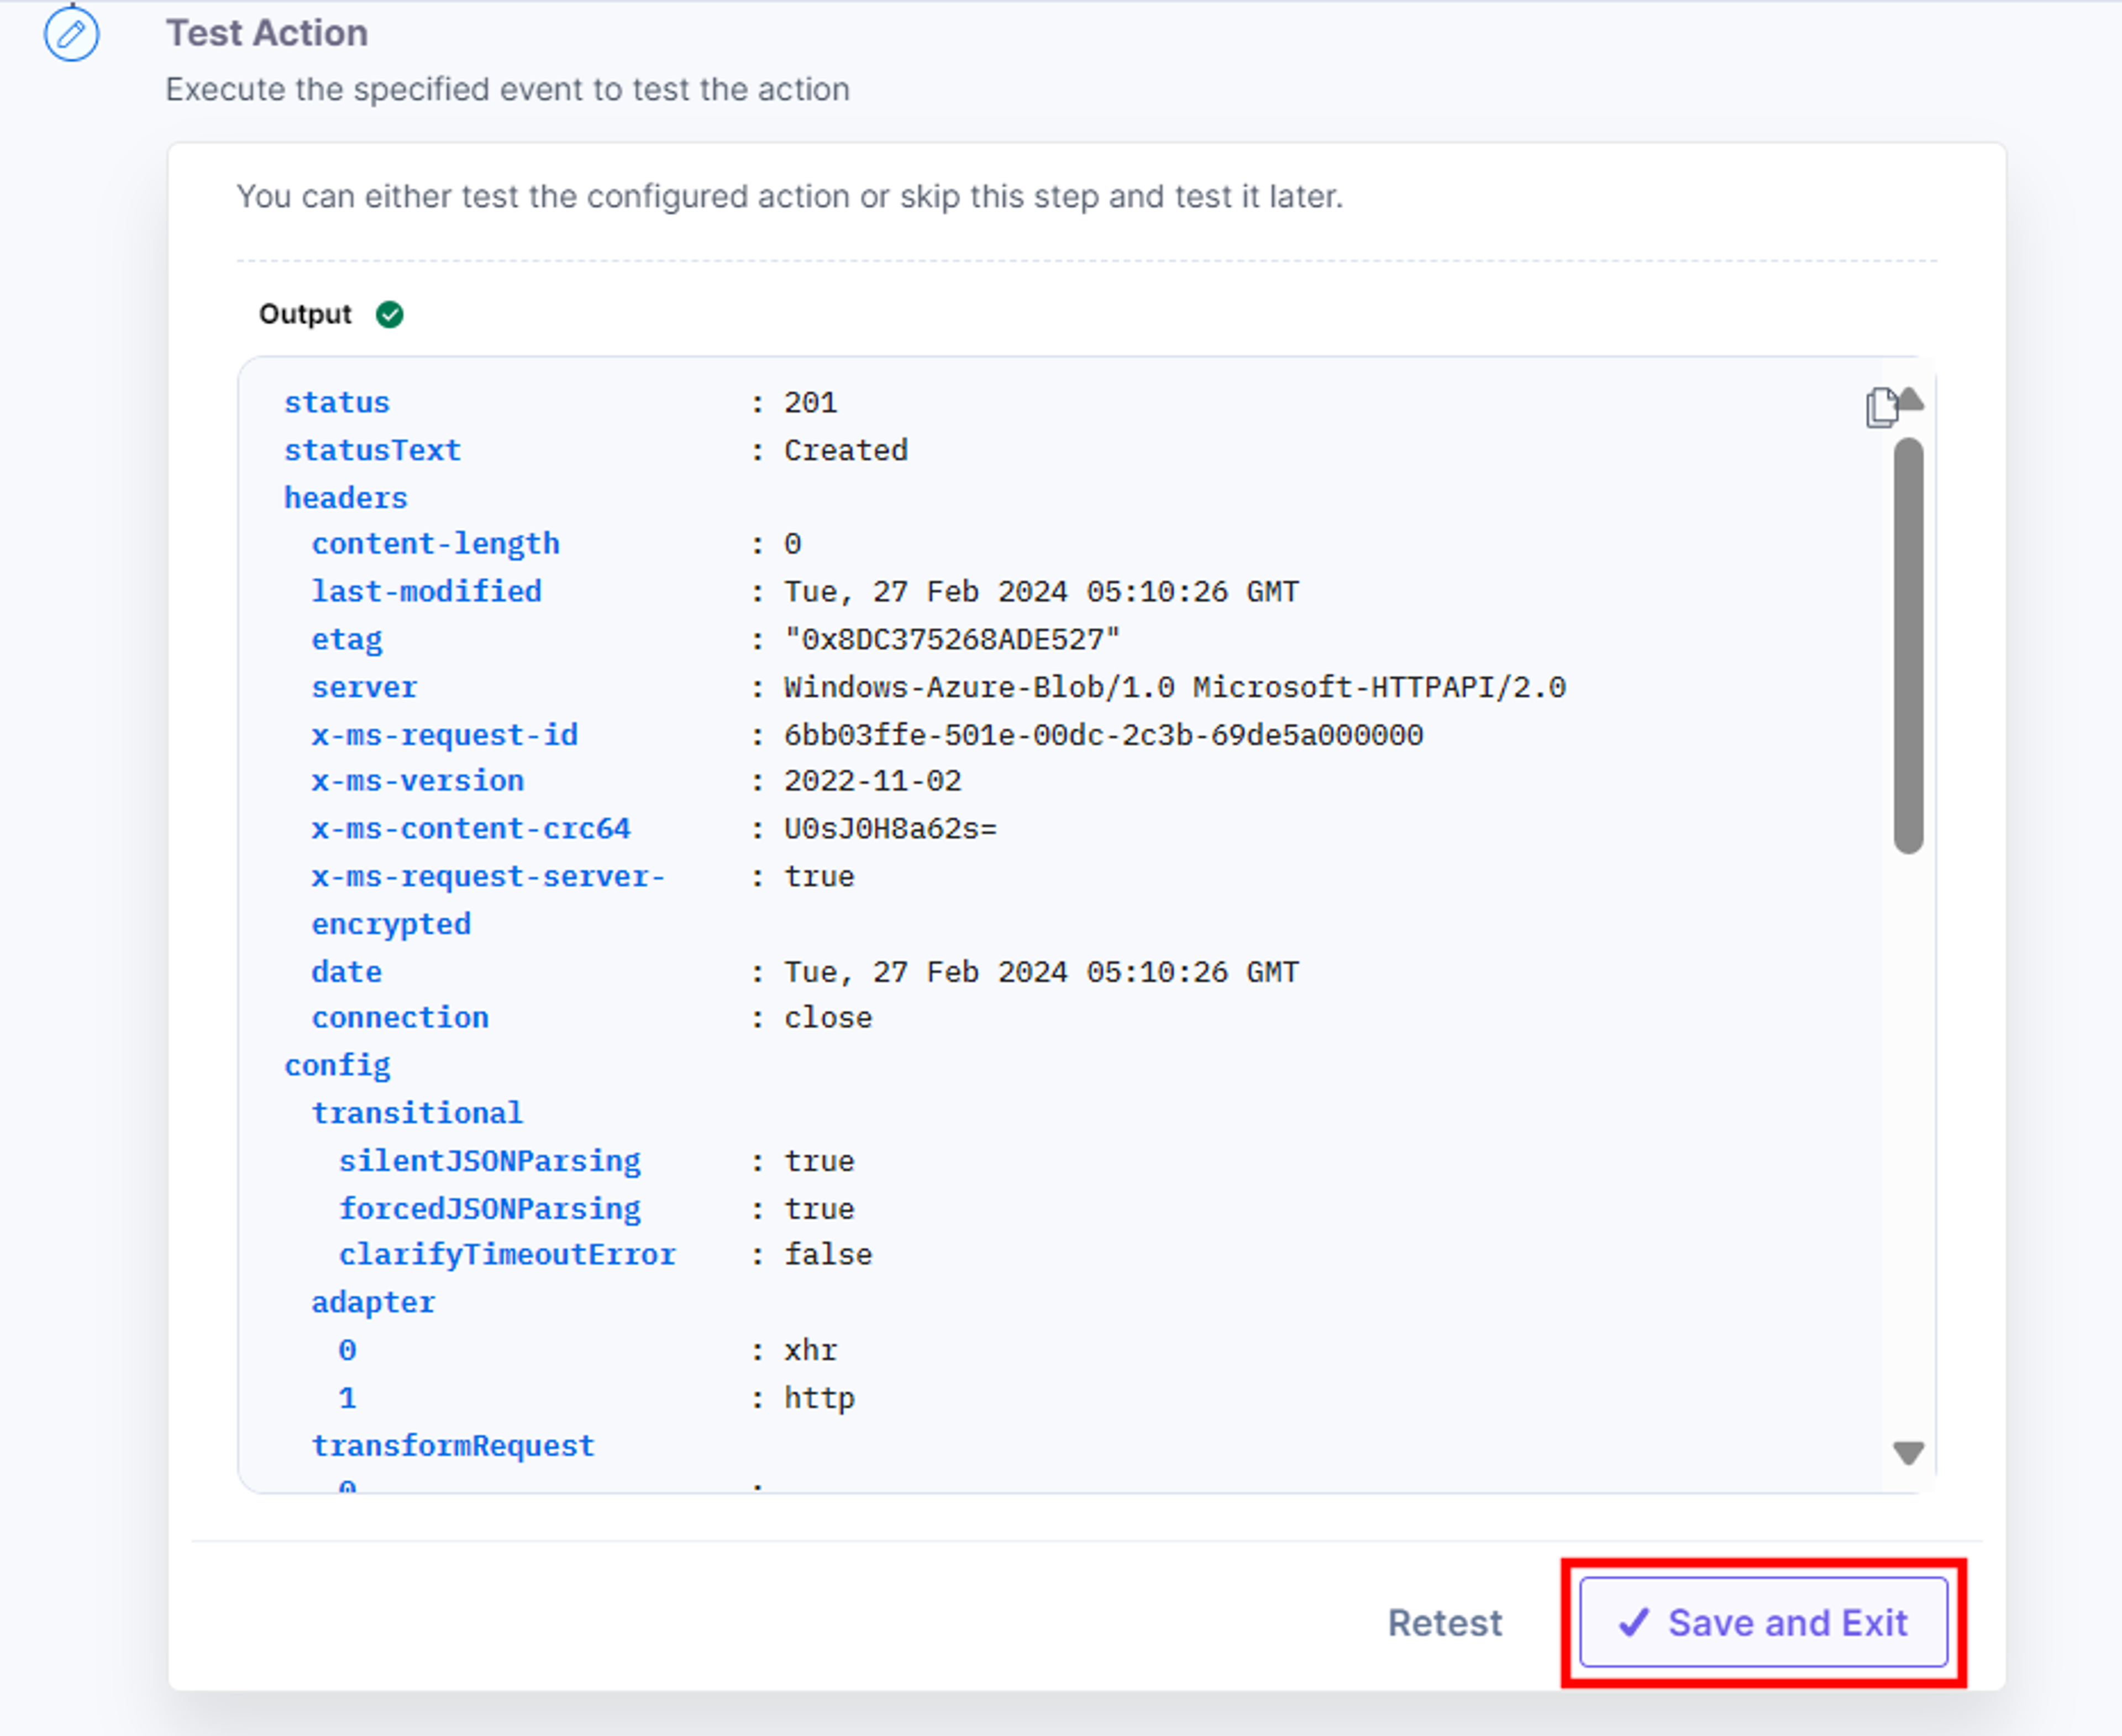Click the 'x-ms-version' key
Viewport: 2122px width, 1736px height.
click(x=417, y=780)
